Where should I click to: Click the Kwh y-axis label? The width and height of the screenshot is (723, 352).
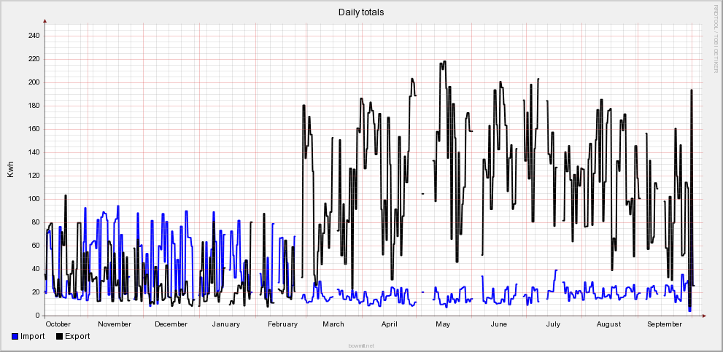click(x=10, y=170)
